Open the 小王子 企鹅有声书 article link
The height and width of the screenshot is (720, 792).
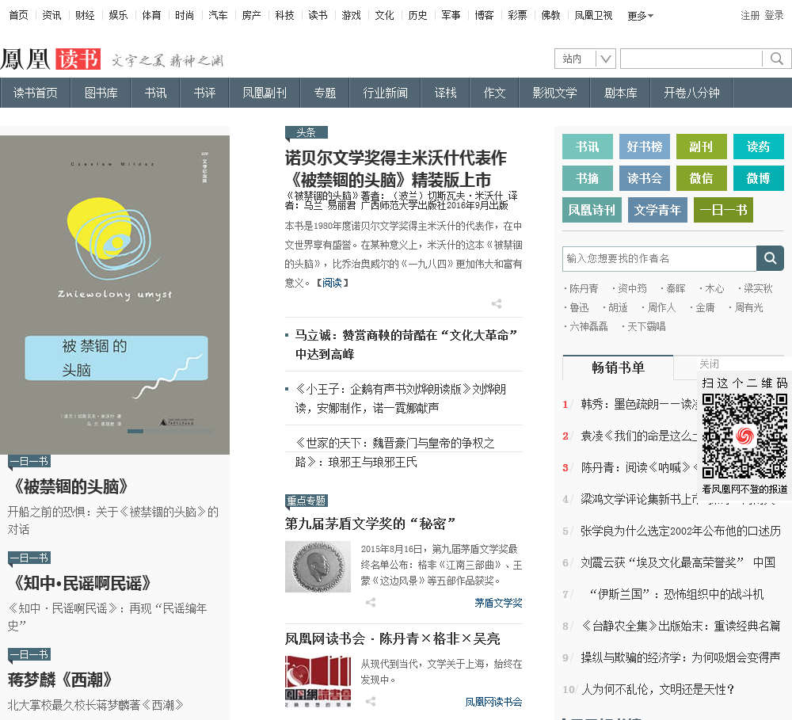(401, 398)
